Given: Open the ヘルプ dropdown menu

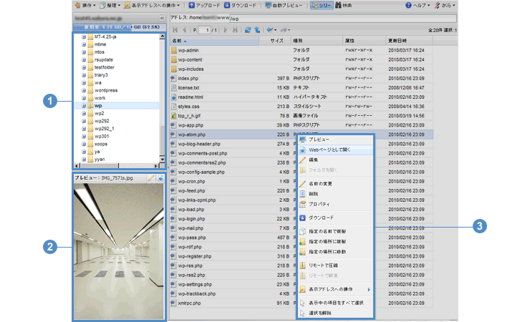Looking at the screenshot, I should coord(418,5).
